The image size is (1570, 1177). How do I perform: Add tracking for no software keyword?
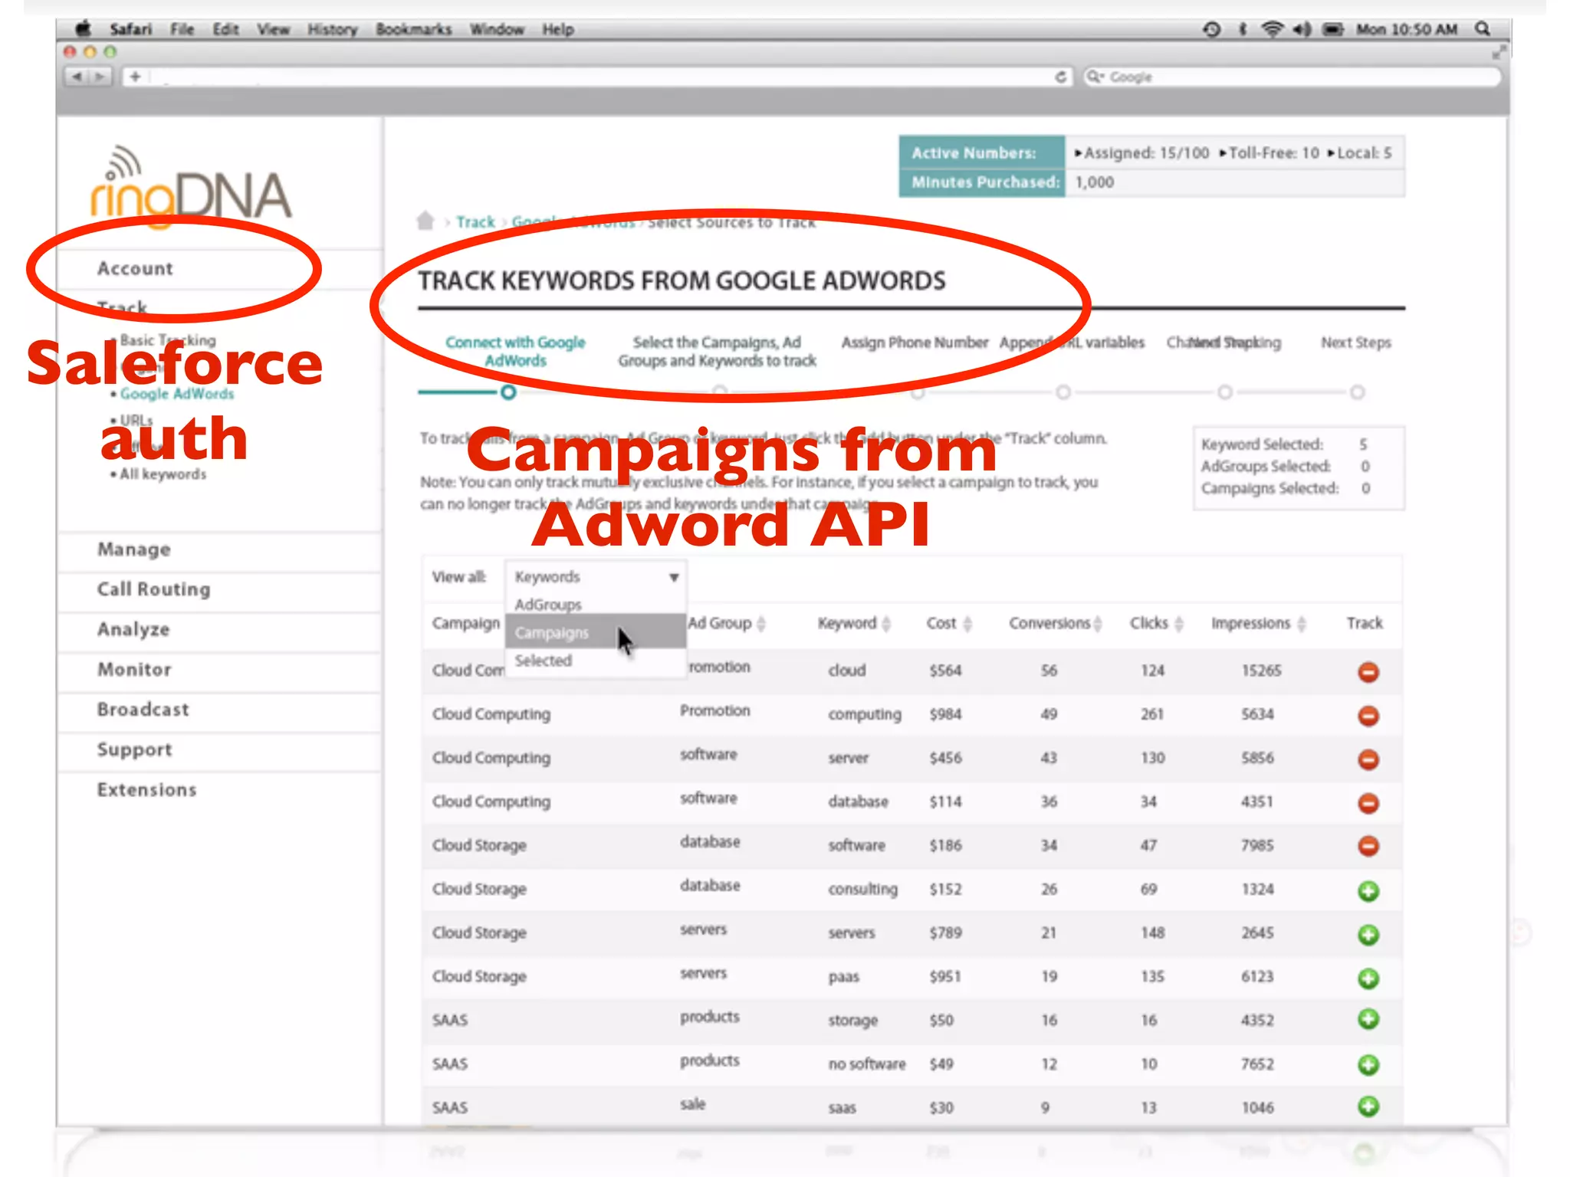coord(1368,1064)
